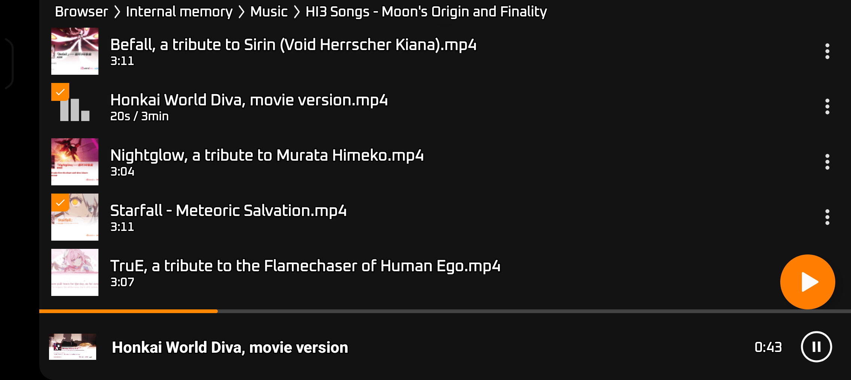Tap the orange play floating button
The width and height of the screenshot is (851, 380).
(807, 282)
